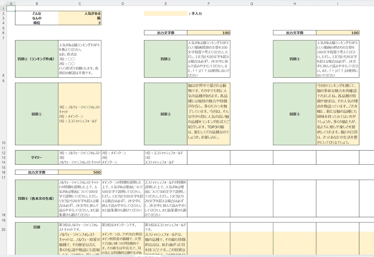This screenshot has width=374, height=257.
Task: Select the 回答② cell starting 猫は世界中で愛される動物
Action: click(x=209, y=114)
